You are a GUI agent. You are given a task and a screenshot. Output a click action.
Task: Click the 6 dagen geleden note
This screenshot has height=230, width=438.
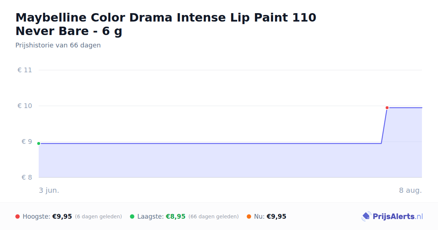click(x=99, y=216)
